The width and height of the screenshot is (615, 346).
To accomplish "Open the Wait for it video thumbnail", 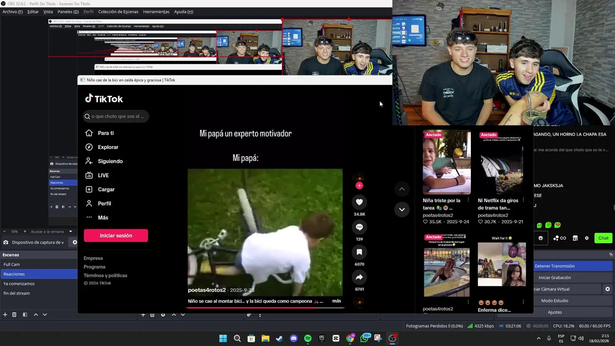I will click(x=502, y=265).
